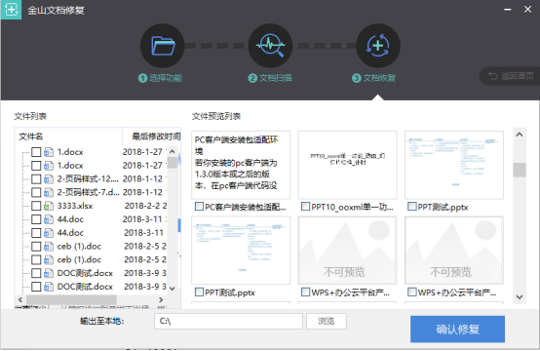Screen dimensions: 540x351
Task: Select the 3333.xlsx file name
Action: 75,206
